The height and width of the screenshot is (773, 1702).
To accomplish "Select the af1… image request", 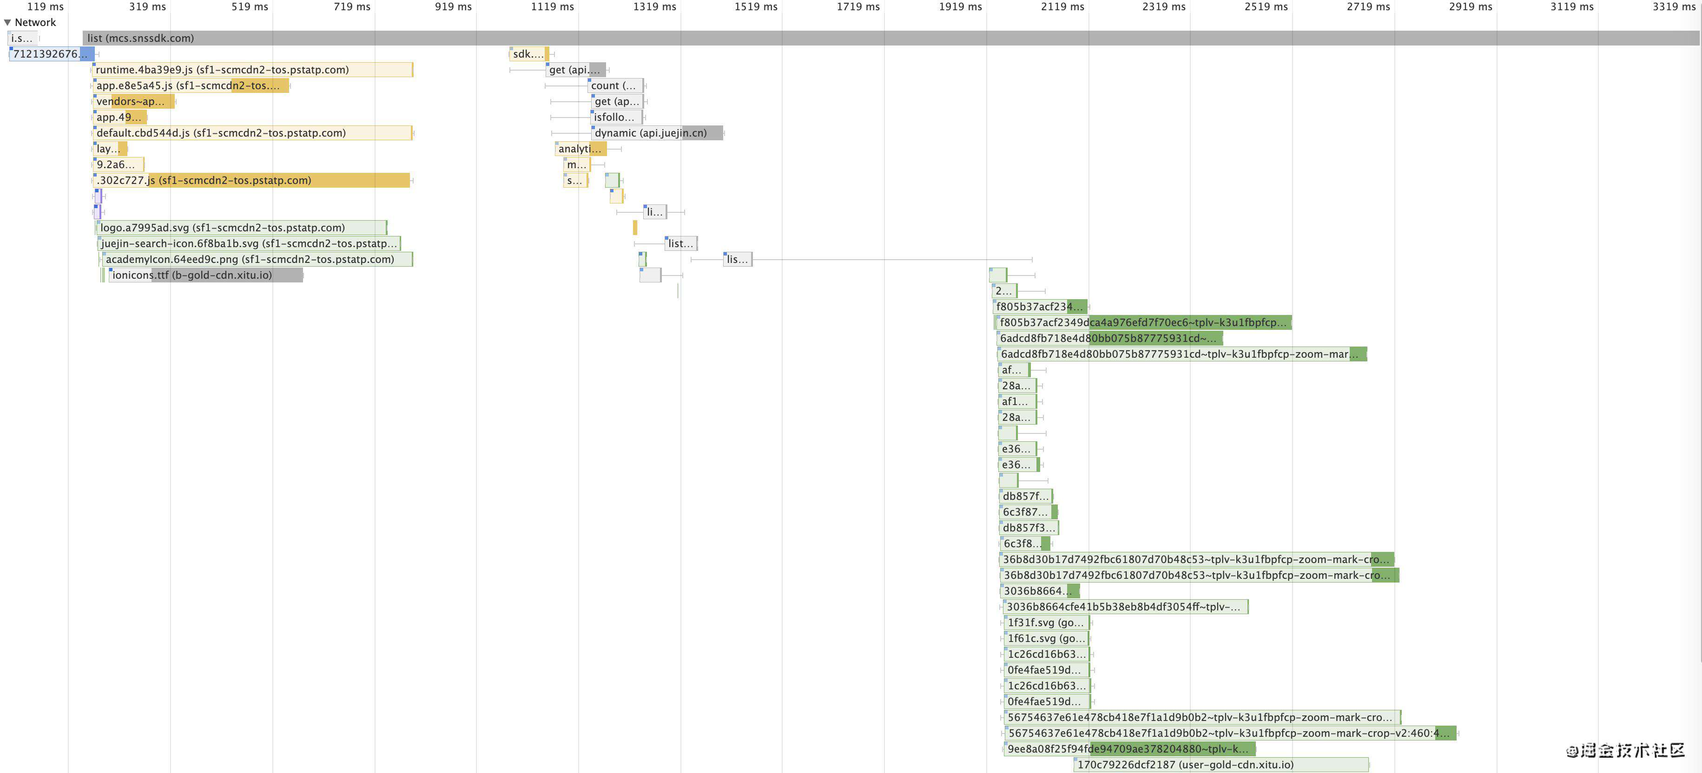I will coord(1017,402).
